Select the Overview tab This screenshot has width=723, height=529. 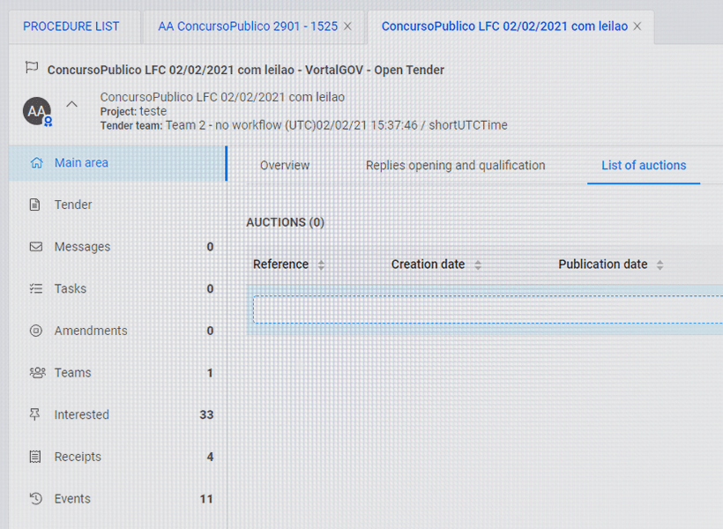point(285,166)
